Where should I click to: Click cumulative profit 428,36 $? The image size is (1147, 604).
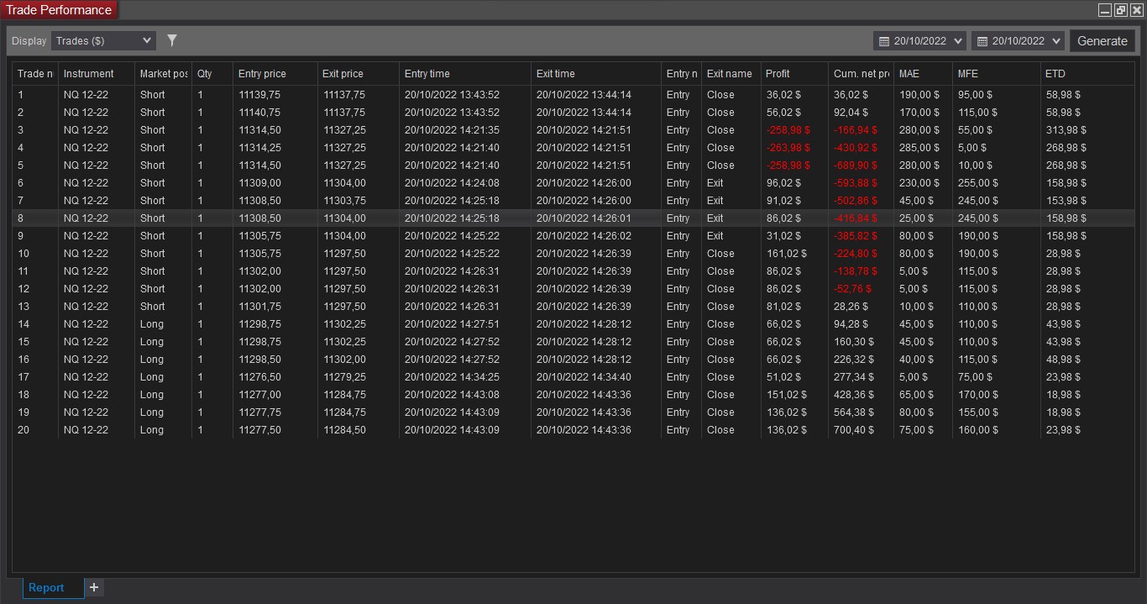pos(854,395)
